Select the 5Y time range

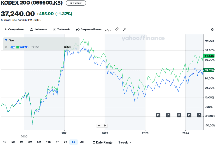(73, 142)
